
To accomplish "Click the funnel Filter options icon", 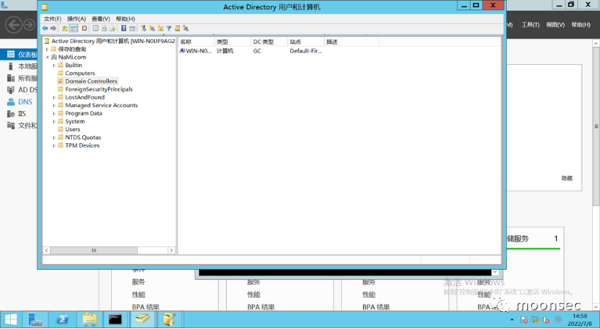I will click(169, 28).
